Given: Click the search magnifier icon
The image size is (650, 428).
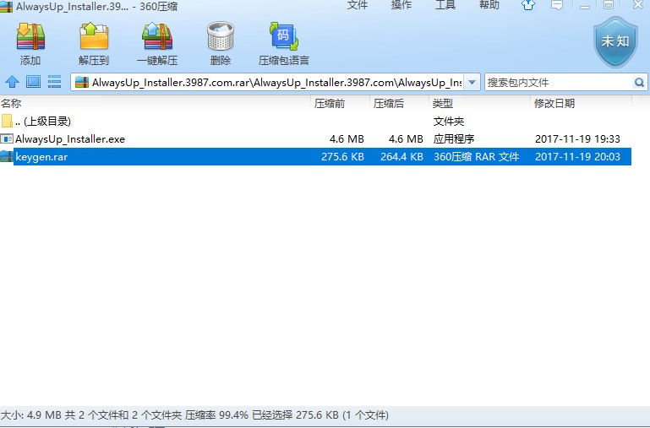Looking at the screenshot, I should click(x=639, y=82).
